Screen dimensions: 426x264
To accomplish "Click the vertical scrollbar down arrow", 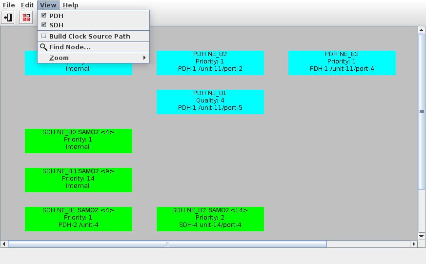I will 422,236.
